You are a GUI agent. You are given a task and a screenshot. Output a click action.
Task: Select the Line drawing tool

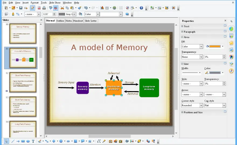pyautogui.click(x=13, y=141)
